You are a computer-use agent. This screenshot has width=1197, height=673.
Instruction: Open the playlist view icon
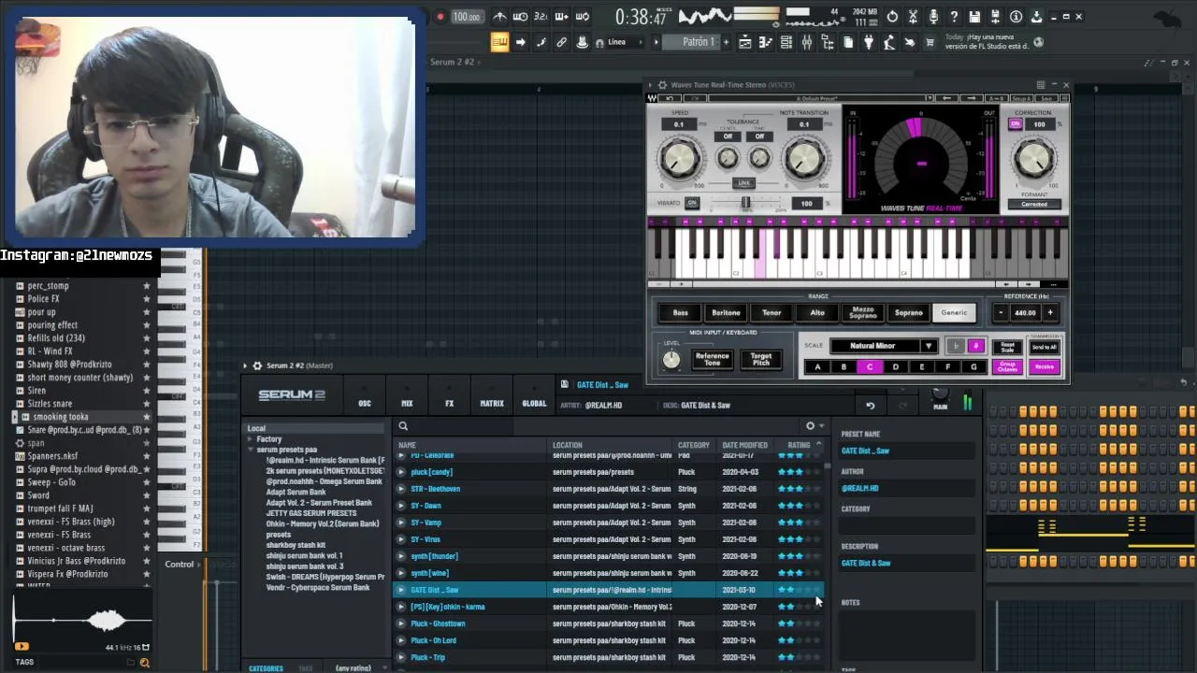pos(744,42)
